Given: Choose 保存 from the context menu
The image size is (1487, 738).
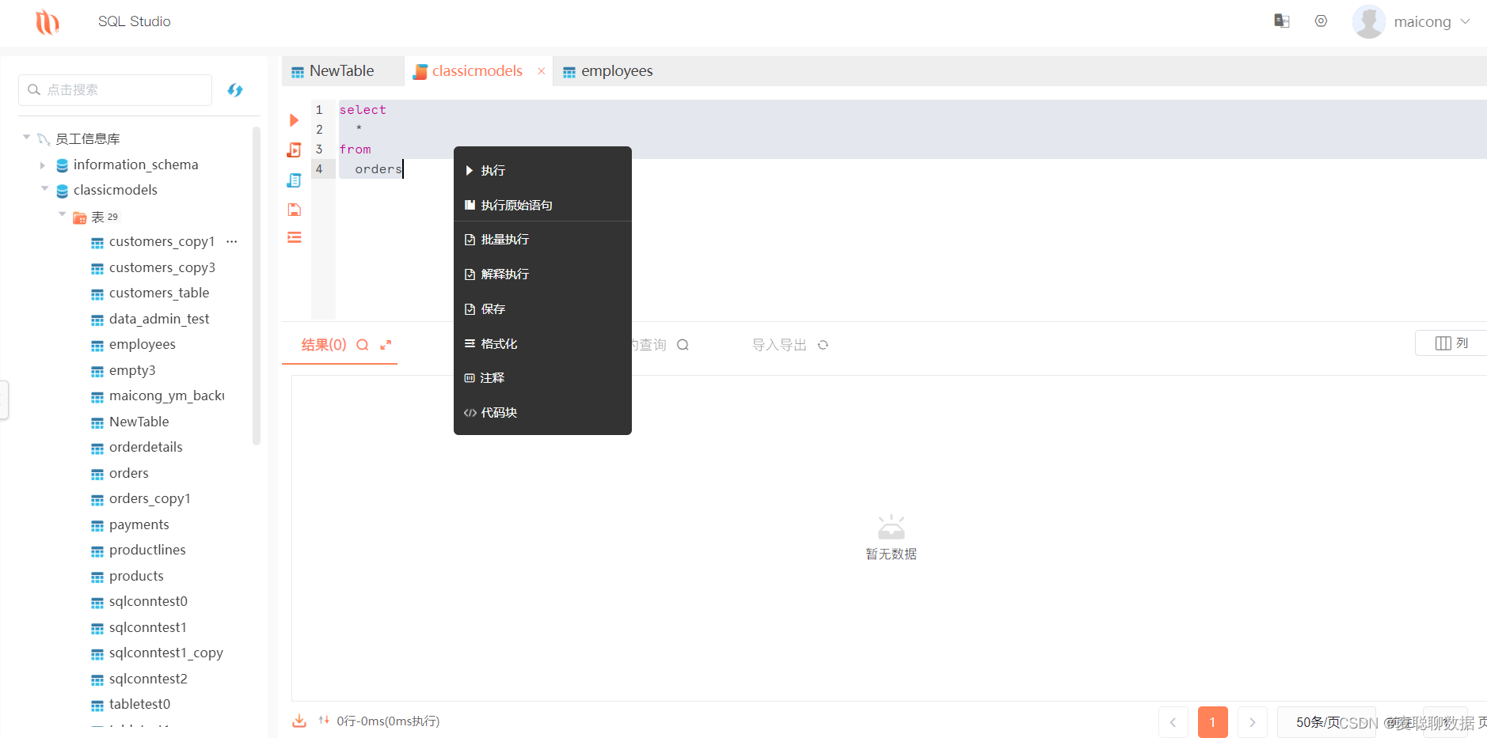Looking at the screenshot, I should tap(542, 308).
